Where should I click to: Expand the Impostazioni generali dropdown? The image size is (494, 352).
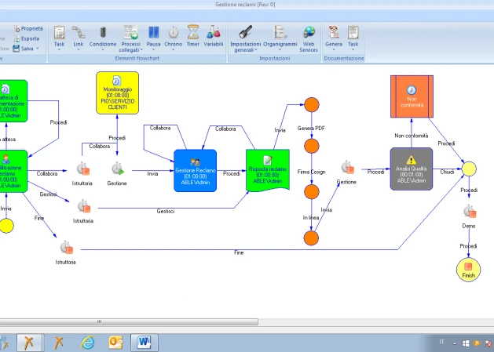[256, 49]
